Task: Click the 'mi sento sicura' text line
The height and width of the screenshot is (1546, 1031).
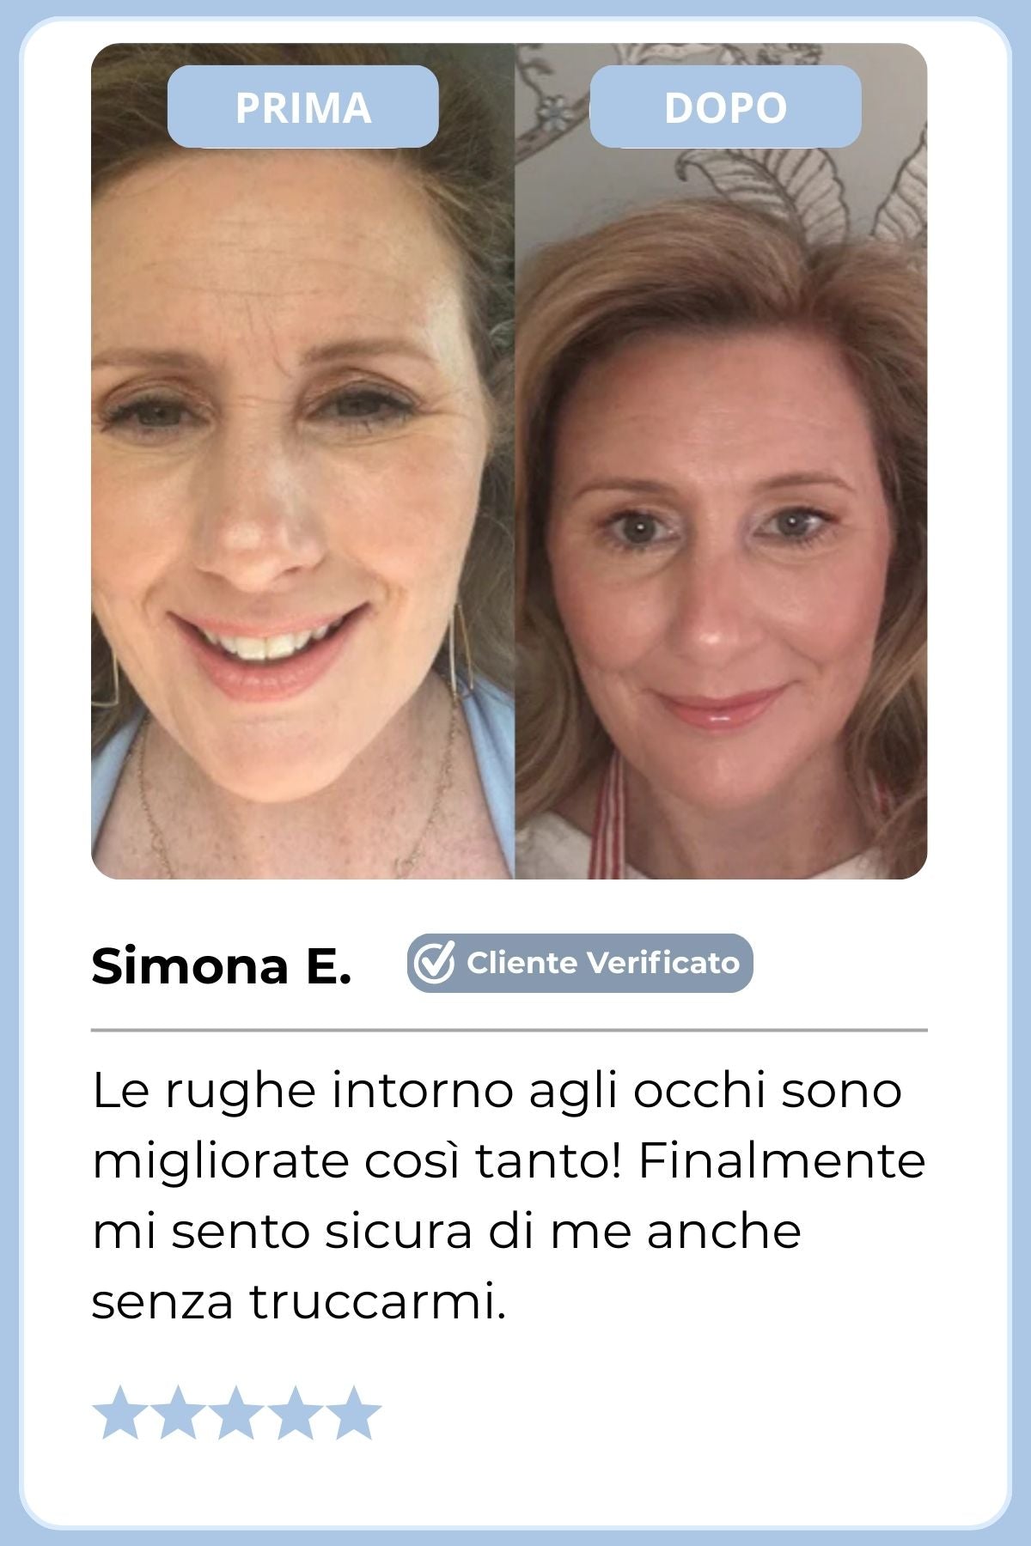Action: click(x=447, y=1232)
